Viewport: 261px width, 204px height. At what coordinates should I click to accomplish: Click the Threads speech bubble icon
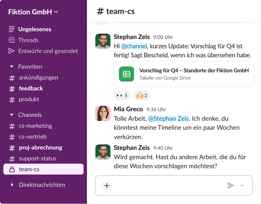point(12,40)
